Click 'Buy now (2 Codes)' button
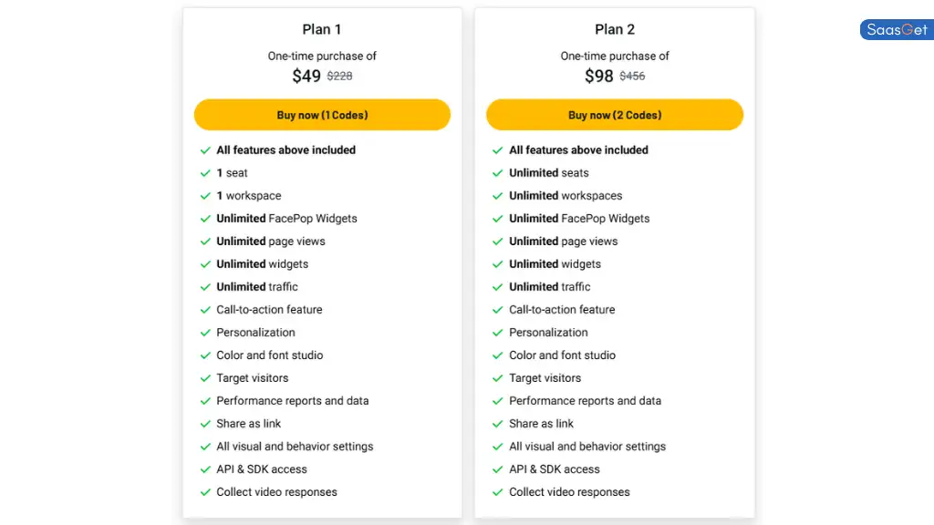934x525 pixels. pos(615,114)
